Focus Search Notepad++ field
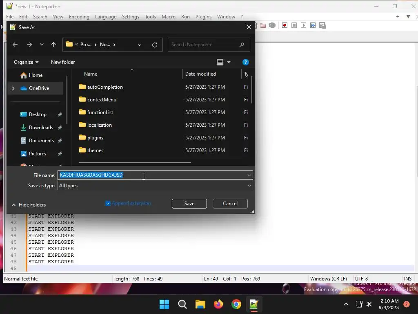The image size is (418, 314). click(x=209, y=45)
